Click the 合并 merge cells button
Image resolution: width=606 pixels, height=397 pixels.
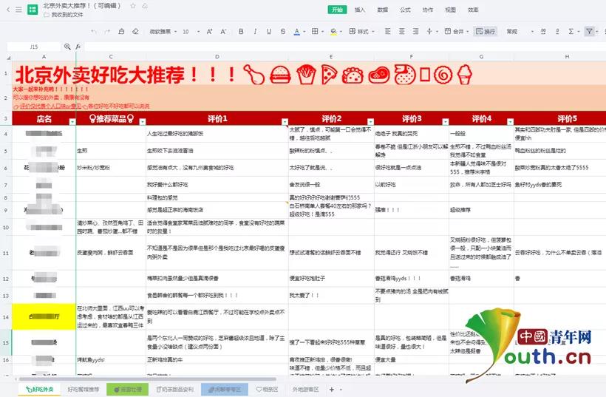(457, 32)
